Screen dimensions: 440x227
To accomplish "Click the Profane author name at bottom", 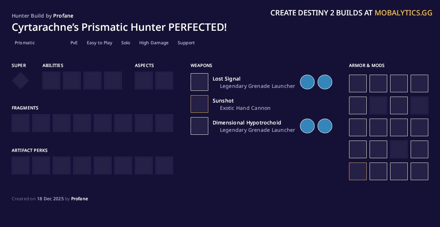I will click(x=80, y=199).
